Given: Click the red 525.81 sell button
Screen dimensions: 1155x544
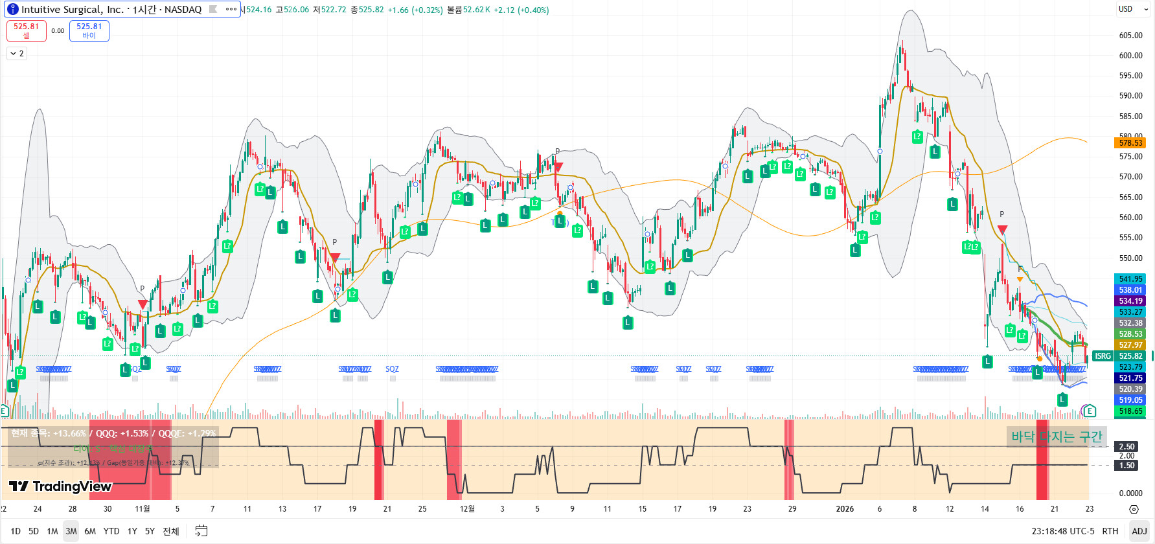Looking at the screenshot, I should (27, 30).
